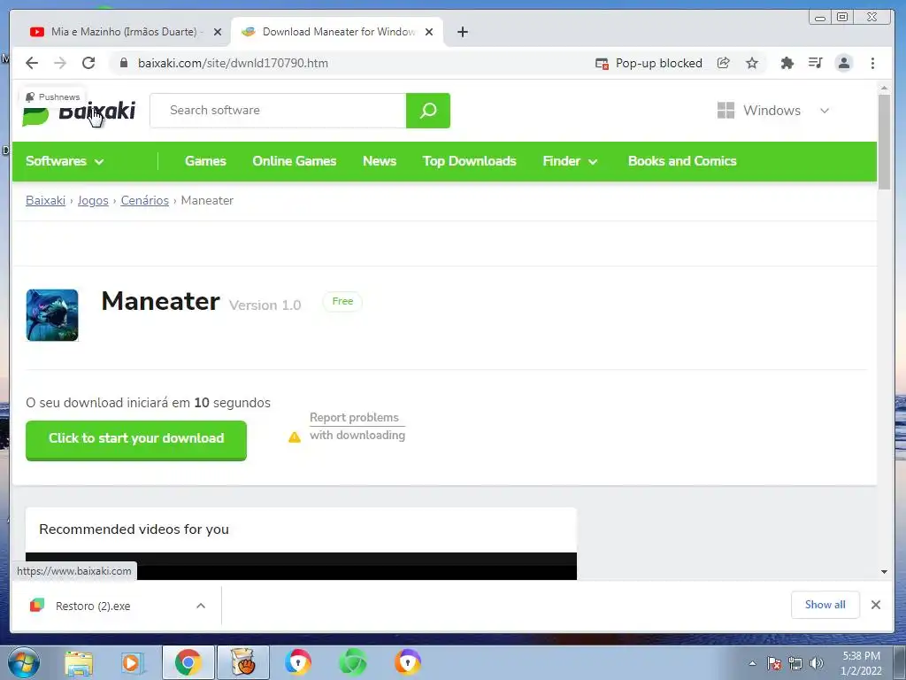Click the address bar URL
The width and height of the screenshot is (906, 680).
click(x=233, y=63)
